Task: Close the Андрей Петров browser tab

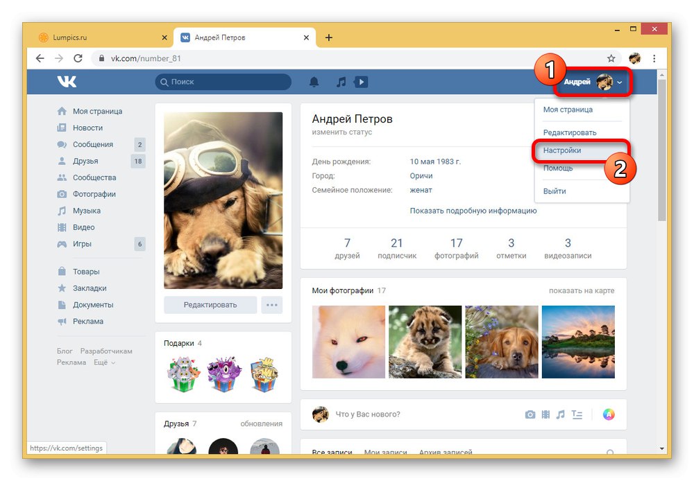Action: [306, 37]
